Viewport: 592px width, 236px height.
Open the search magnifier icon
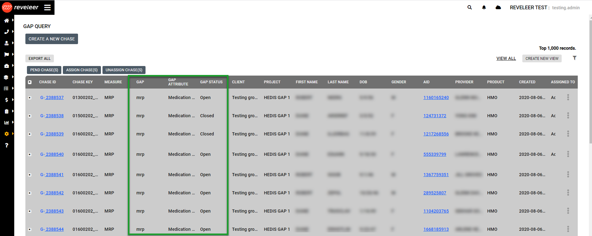(x=470, y=7)
